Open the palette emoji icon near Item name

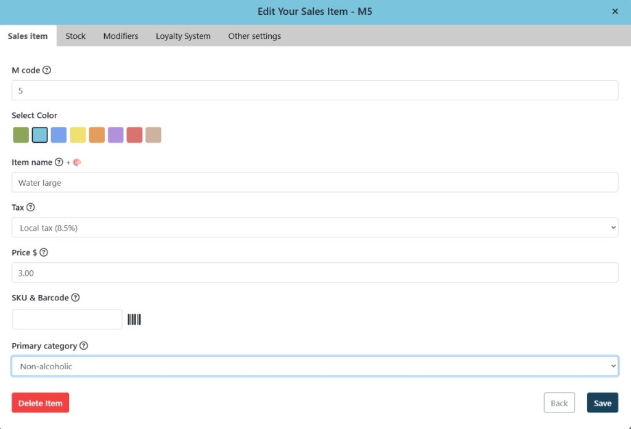point(77,162)
